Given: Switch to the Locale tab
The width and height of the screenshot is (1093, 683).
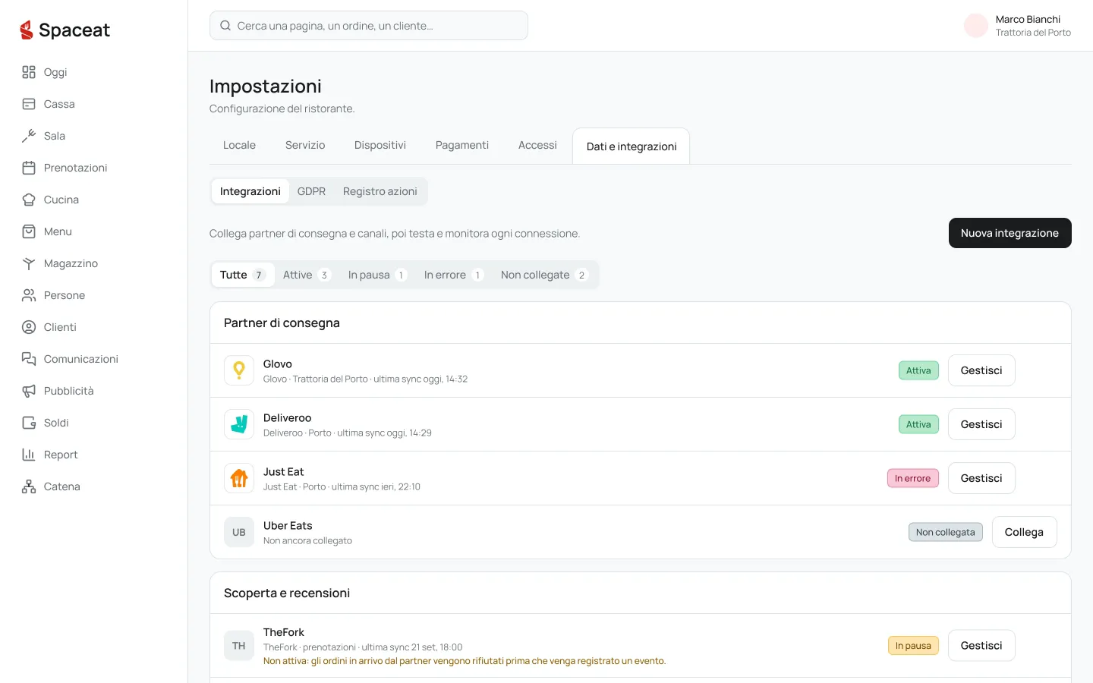Looking at the screenshot, I should (239, 145).
